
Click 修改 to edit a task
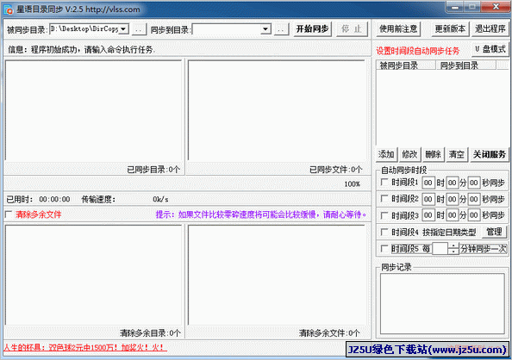click(409, 154)
